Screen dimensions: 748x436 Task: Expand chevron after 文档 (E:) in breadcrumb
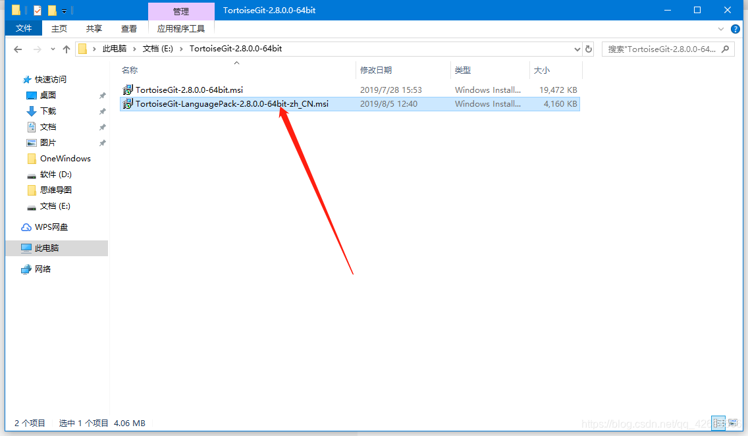click(181, 49)
